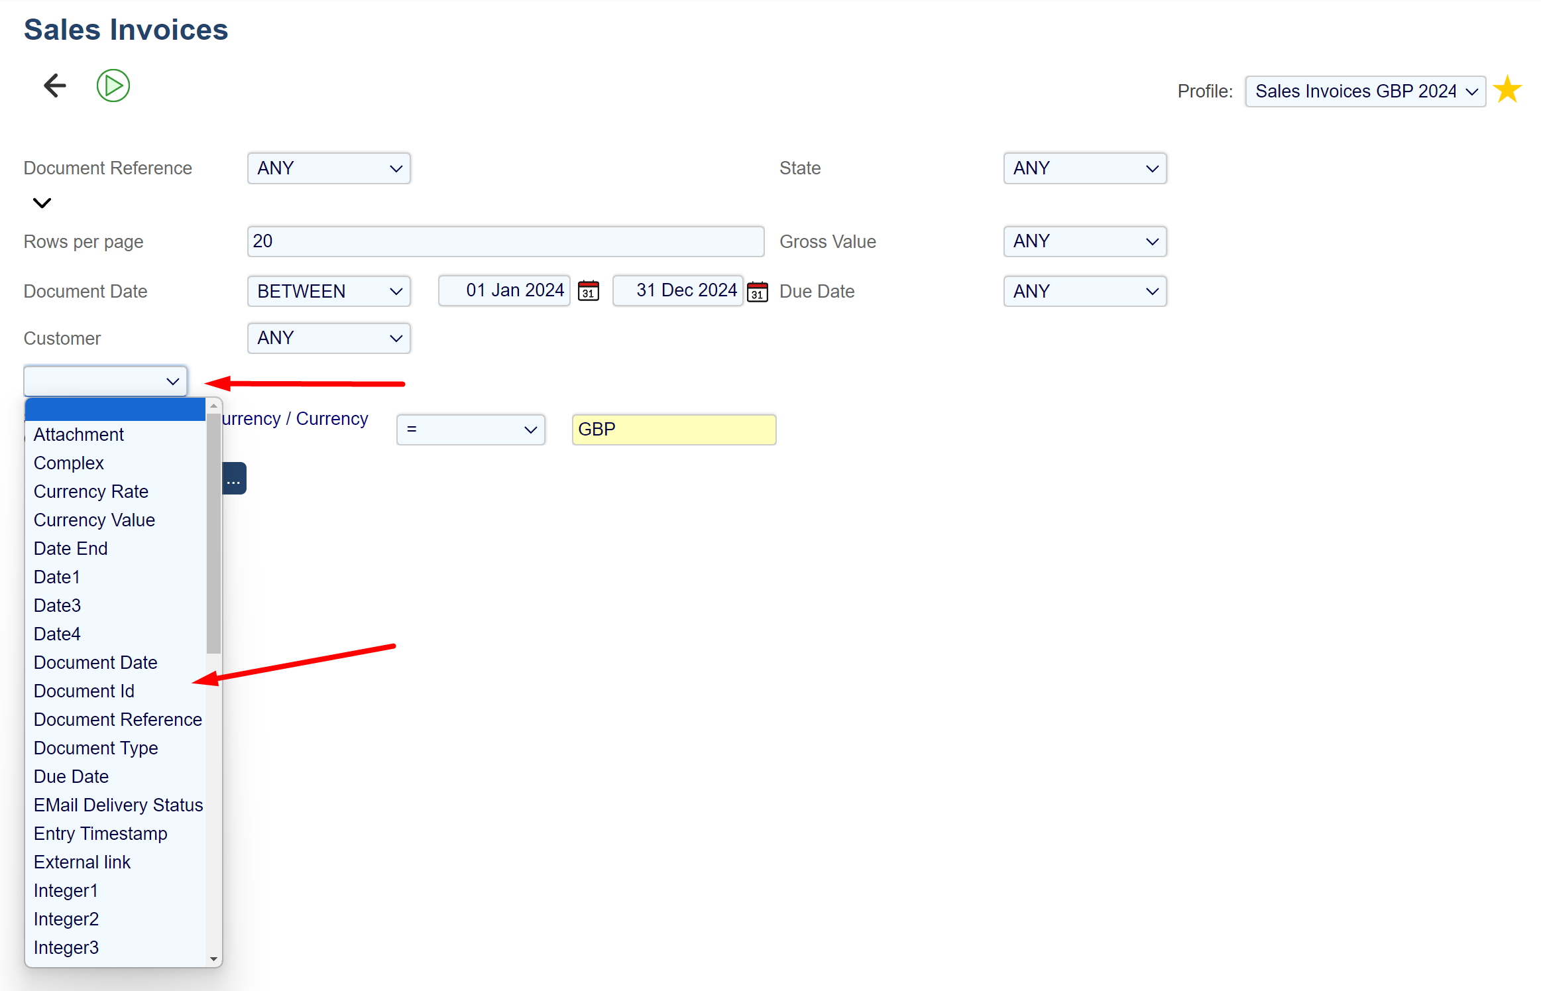Click the dropdown list scrollbar down arrow
Image resolution: width=1541 pixels, height=991 pixels.
click(213, 959)
